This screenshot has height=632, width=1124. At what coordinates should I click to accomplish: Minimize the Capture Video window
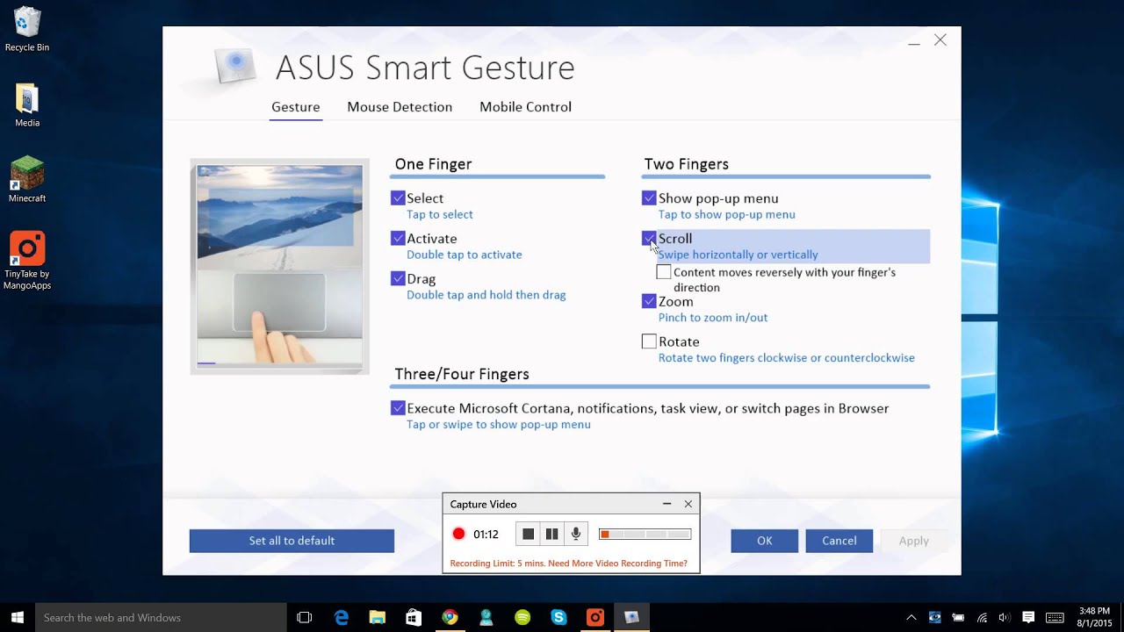tap(666, 504)
